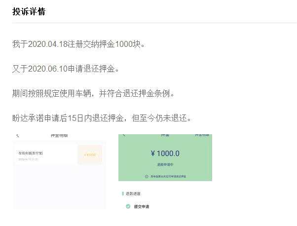The image size is (297, 226).
Task: Open the right green refund screenshot thumbnail
Action: coord(165,172)
